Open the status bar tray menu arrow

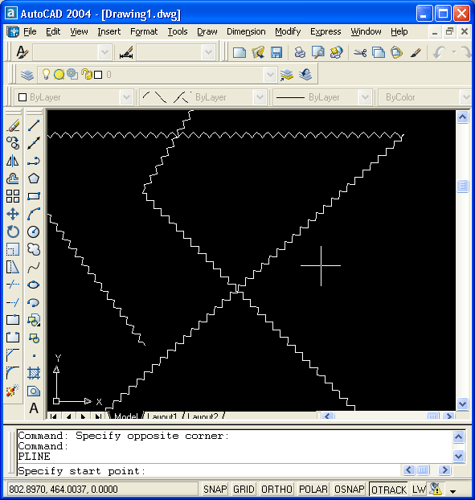click(x=452, y=491)
